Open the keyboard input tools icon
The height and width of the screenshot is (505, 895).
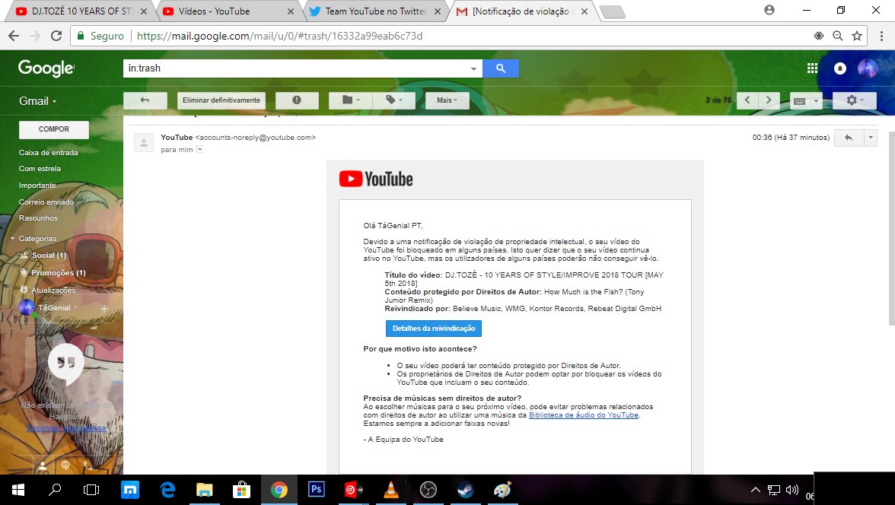click(800, 101)
